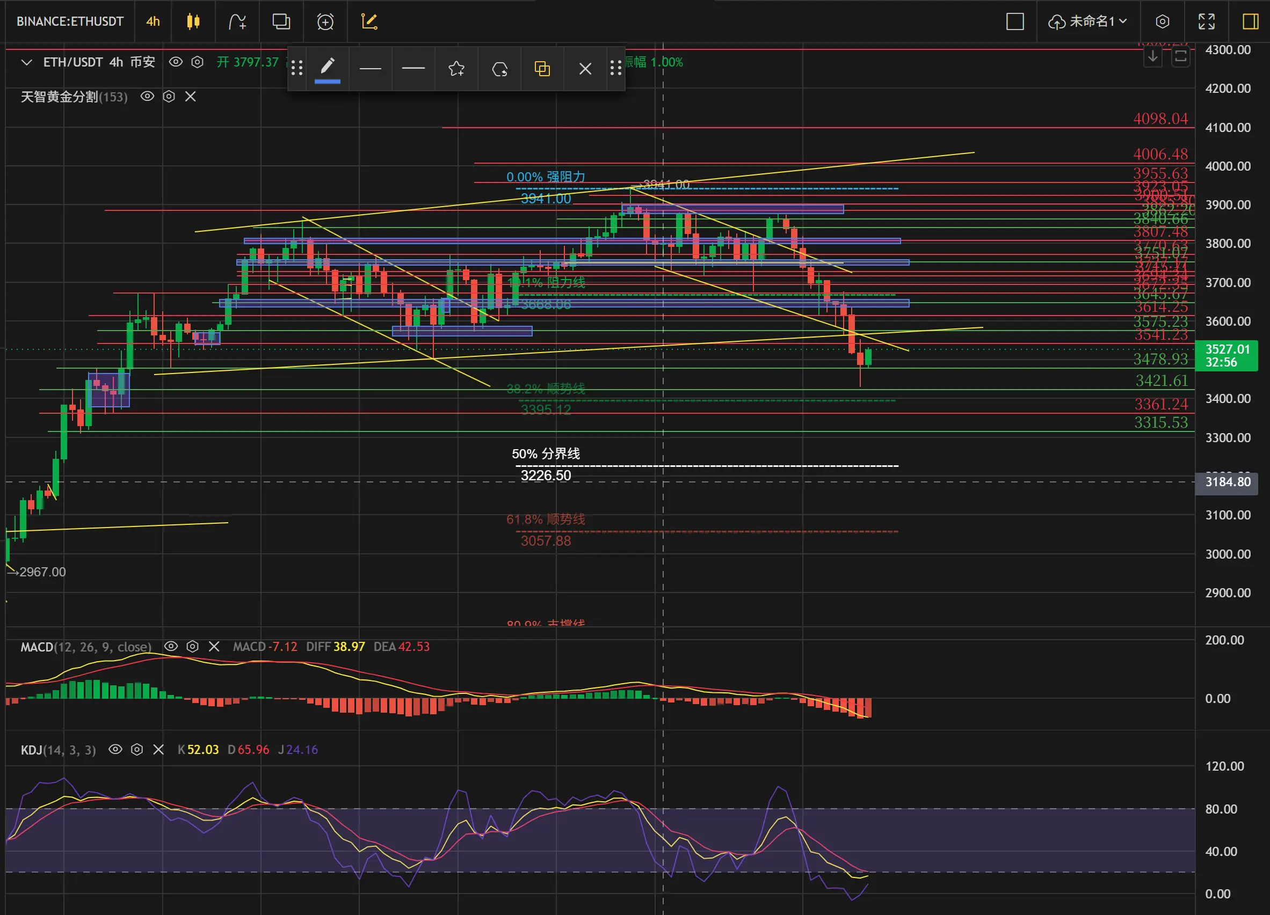This screenshot has height=915, width=1270.
Task: Remove the KDJ indicator
Action: (158, 749)
